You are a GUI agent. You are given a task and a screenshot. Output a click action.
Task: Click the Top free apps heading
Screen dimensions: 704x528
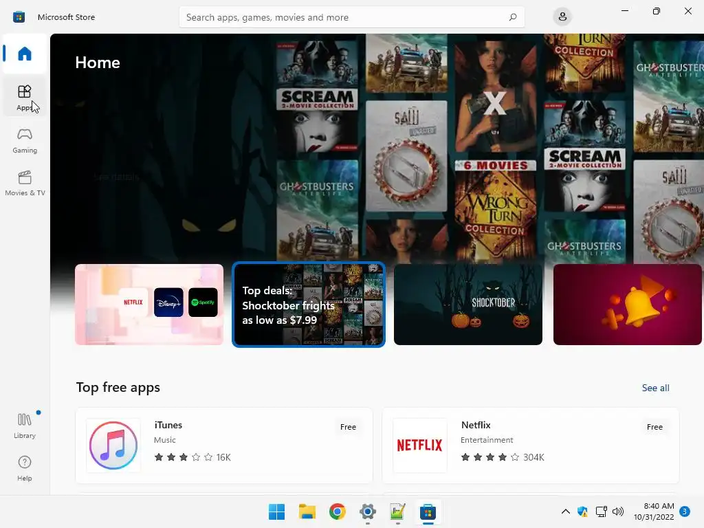[118, 387]
